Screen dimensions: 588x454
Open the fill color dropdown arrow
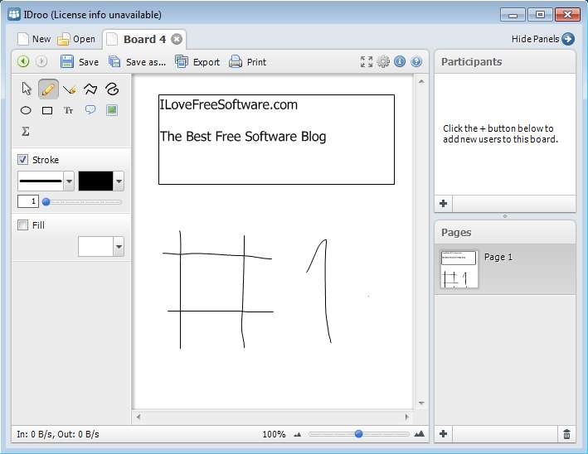tap(119, 247)
